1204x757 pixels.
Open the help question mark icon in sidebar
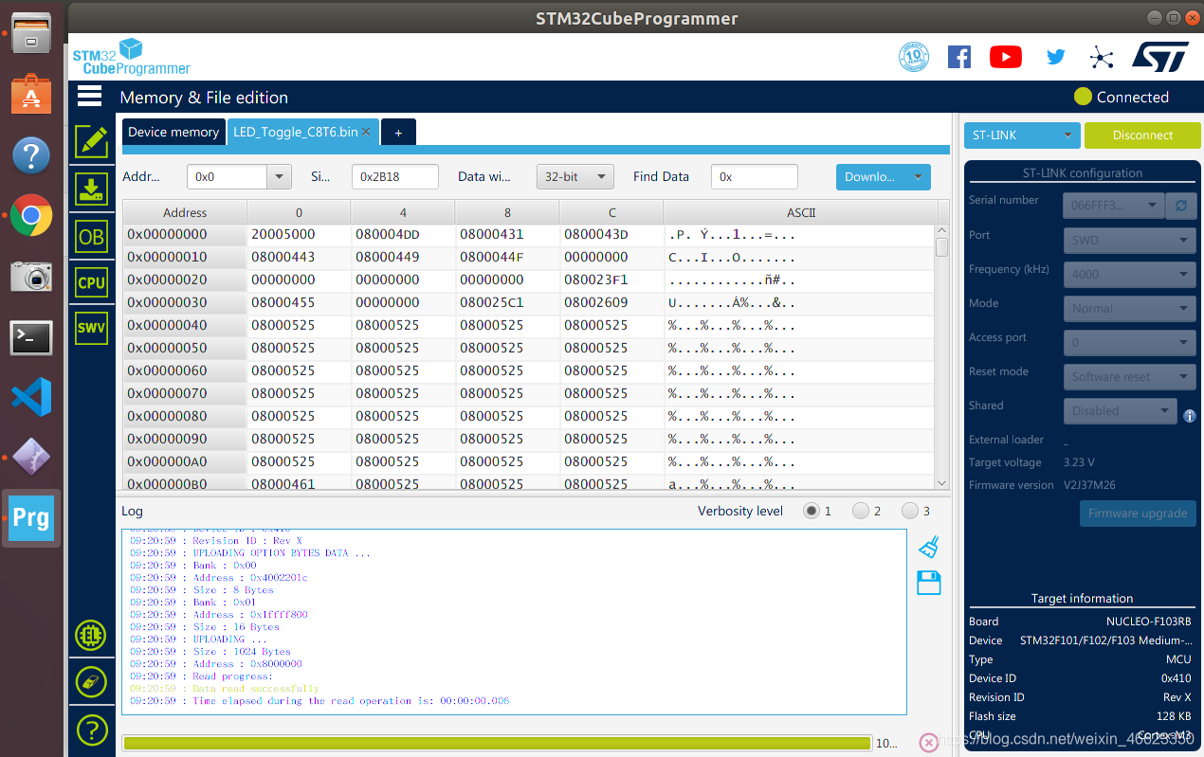[x=91, y=730]
